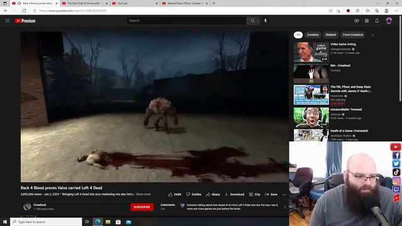Select the Related filter chip
Image resolution: width=402 pixels, height=226 pixels.
tap(331, 35)
